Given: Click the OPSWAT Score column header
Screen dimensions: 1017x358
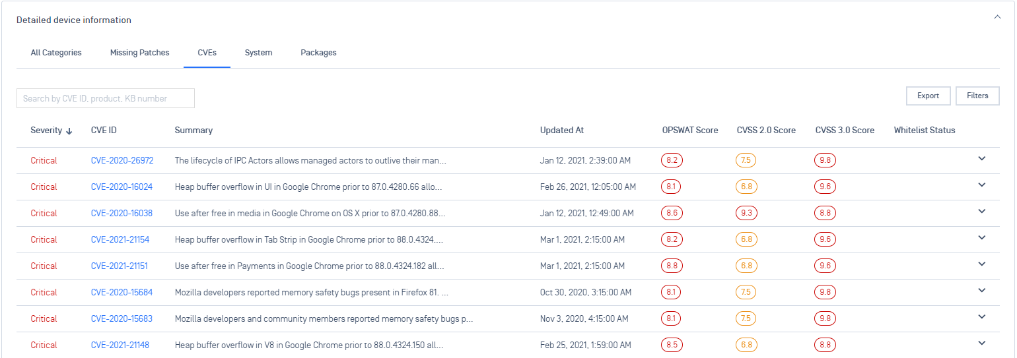Looking at the screenshot, I should (x=690, y=131).
